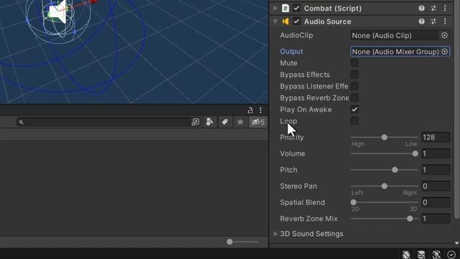Collapse the Audio Source component
Screen dimensions: 460x259
click(x=275, y=22)
